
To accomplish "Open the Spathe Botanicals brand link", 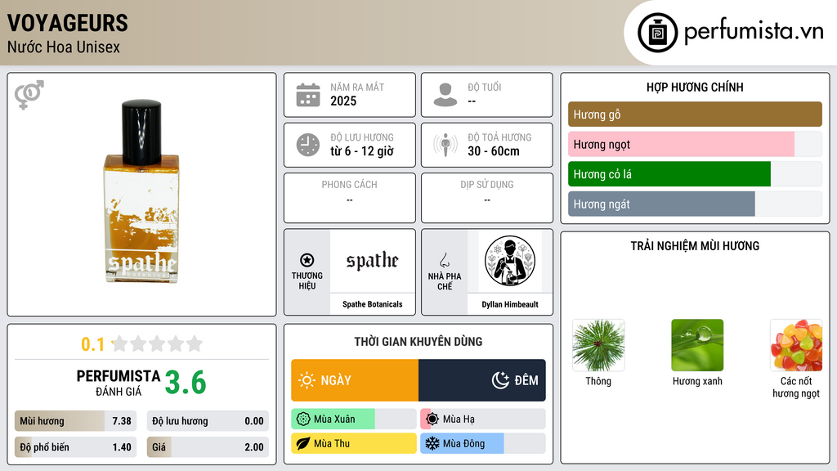I will pos(373,304).
